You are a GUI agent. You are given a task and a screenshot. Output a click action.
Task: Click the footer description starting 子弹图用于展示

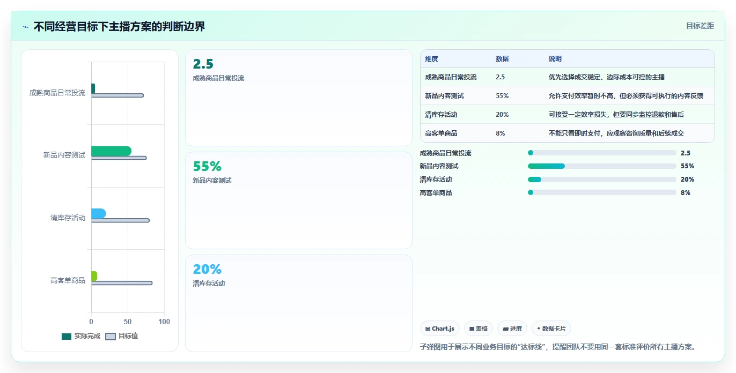pyautogui.click(x=558, y=347)
